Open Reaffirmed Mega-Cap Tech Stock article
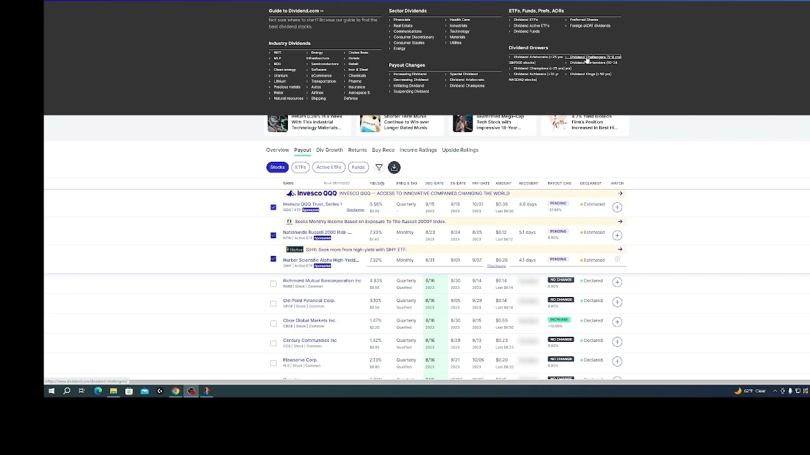The image size is (810, 455). tap(499, 122)
